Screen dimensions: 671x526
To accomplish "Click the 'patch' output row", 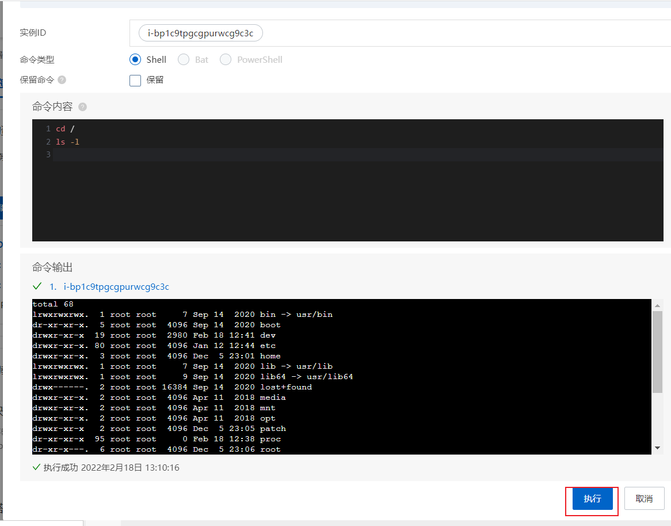I will (159, 429).
